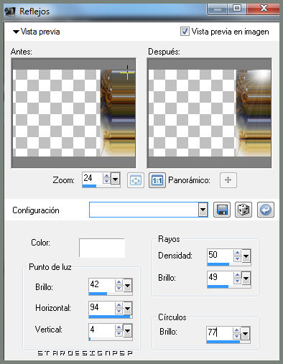Collapse the Vista previa section triangle

tap(16, 32)
